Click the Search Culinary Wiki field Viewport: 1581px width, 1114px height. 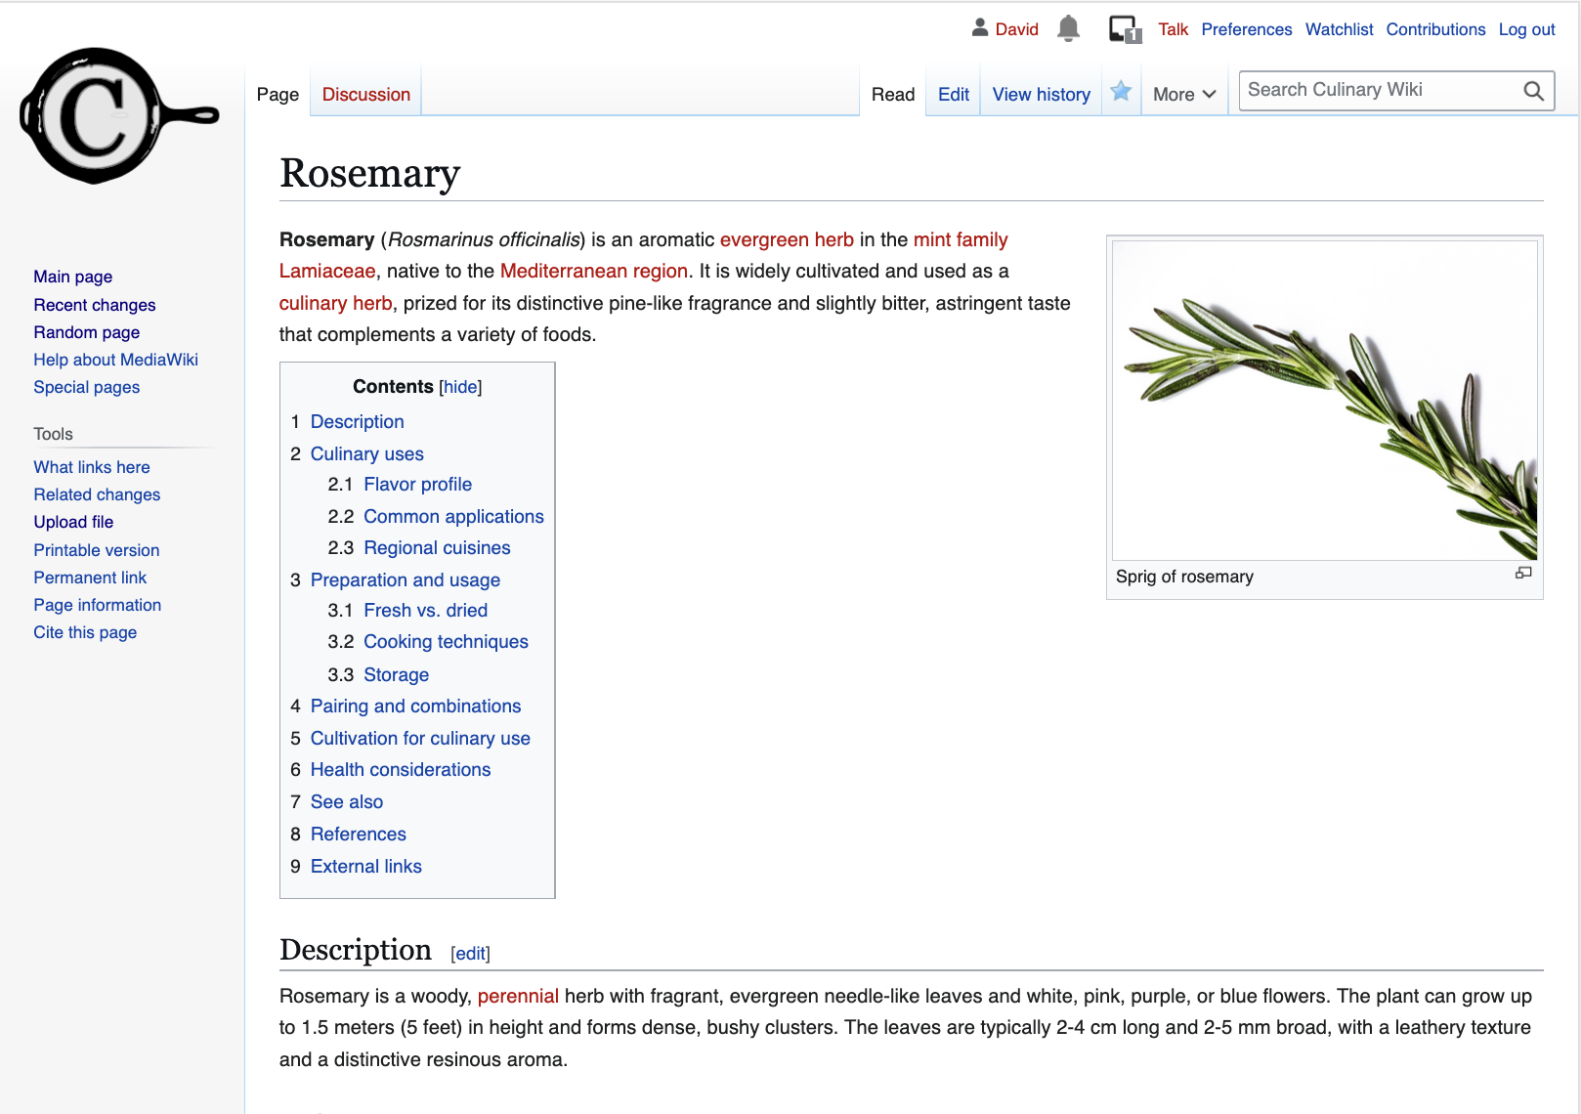[1378, 91]
